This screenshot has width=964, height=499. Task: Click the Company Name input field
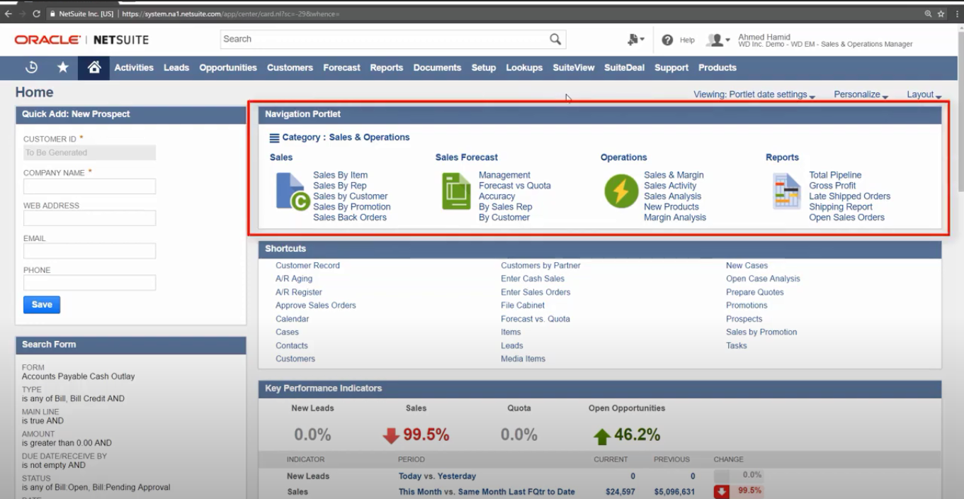[89, 186]
